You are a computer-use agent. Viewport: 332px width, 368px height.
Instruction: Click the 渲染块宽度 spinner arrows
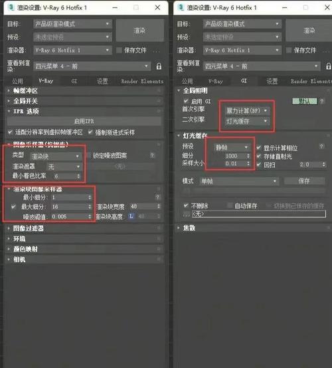(159, 206)
